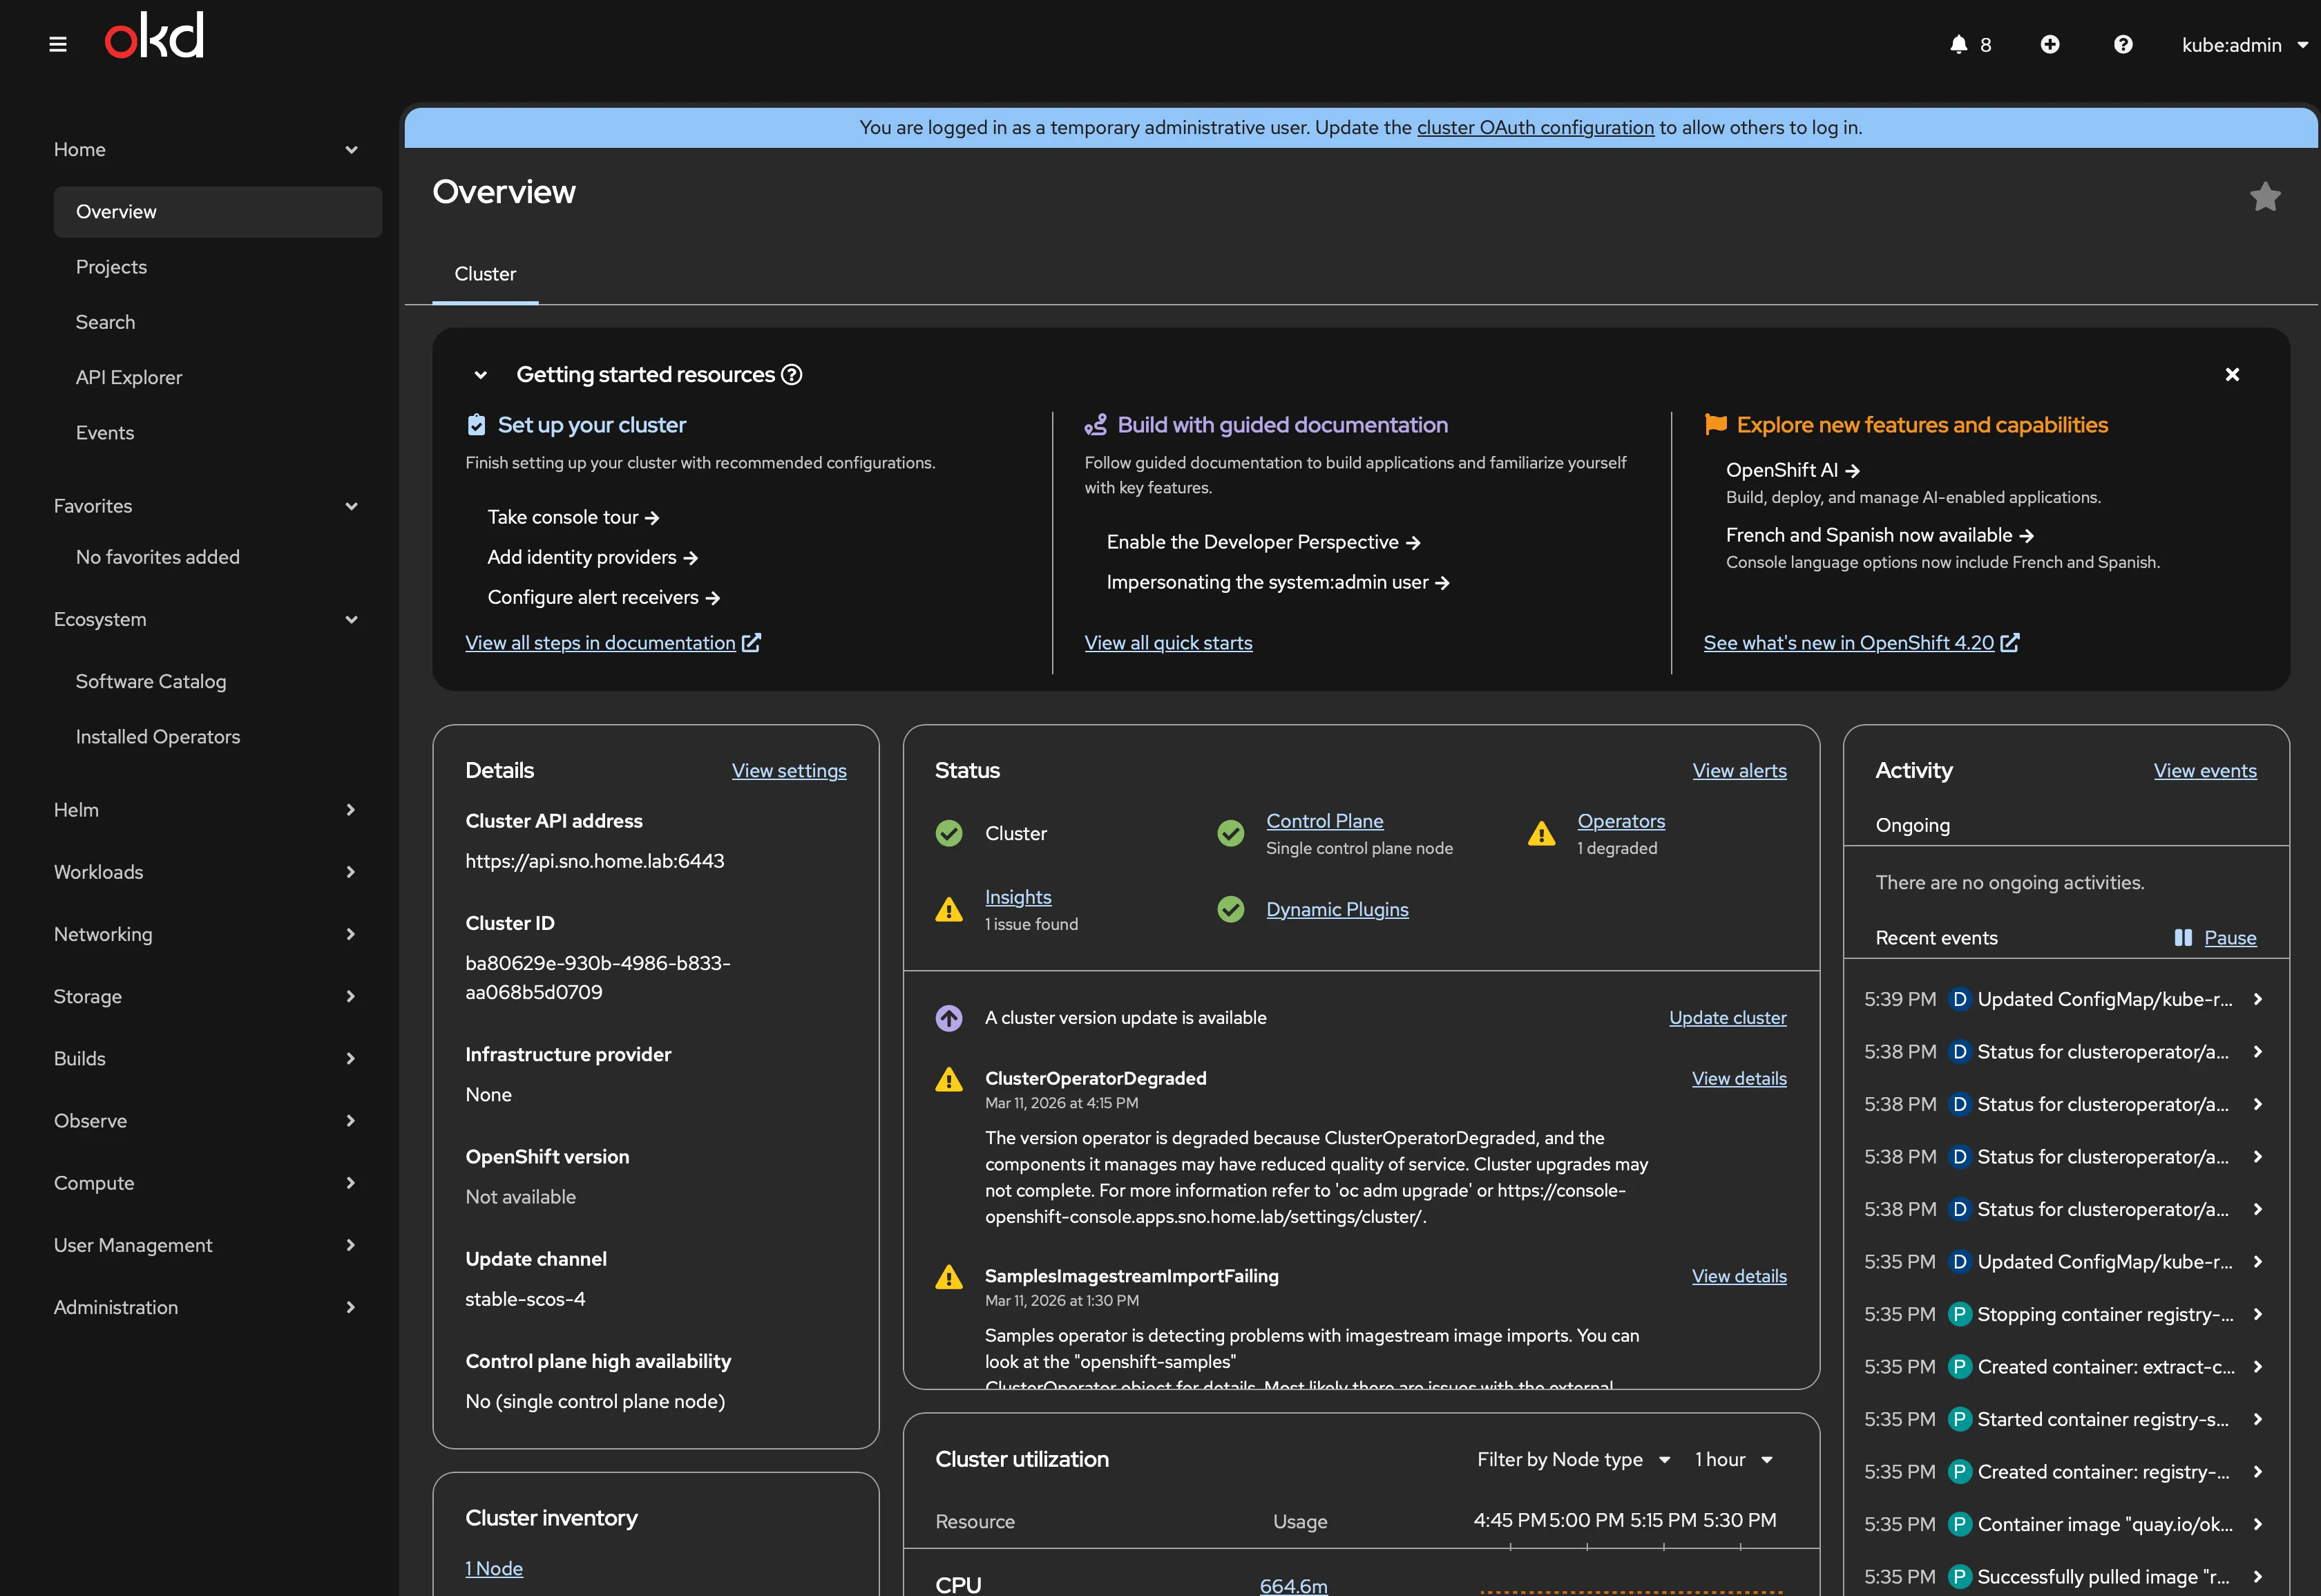
Task: Open API Explorer in the sidebar
Action: (218, 377)
